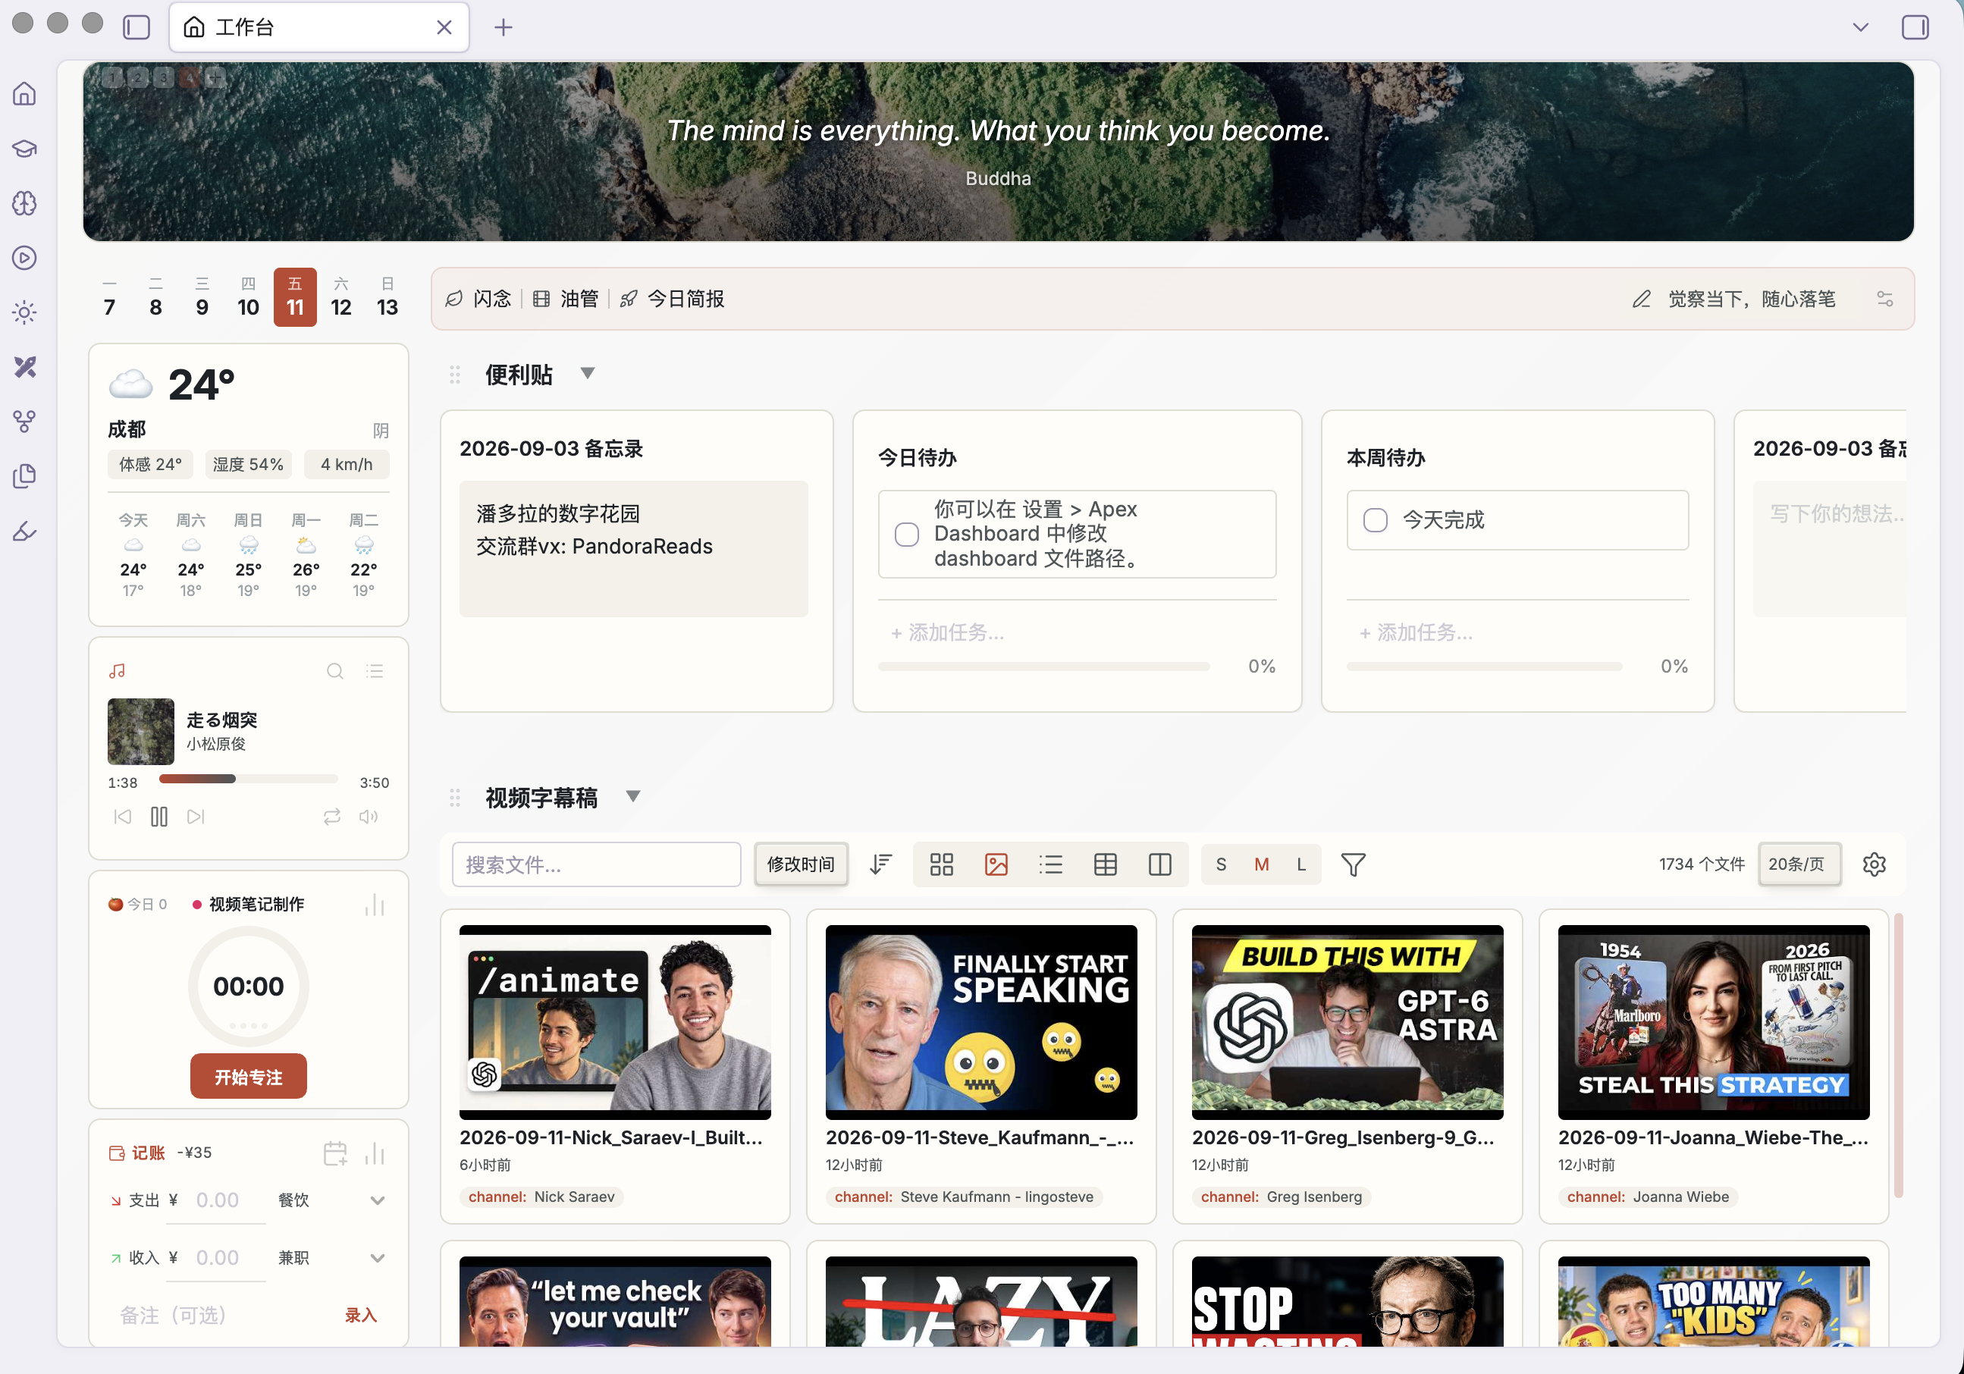Open the home icon in left sidebar

coord(25,93)
